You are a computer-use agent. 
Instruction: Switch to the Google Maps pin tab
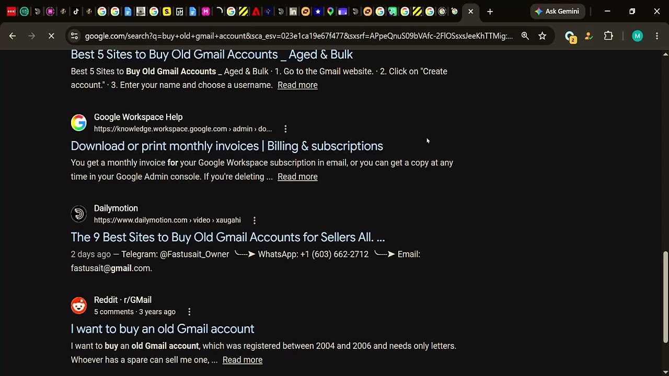(330, 11)
